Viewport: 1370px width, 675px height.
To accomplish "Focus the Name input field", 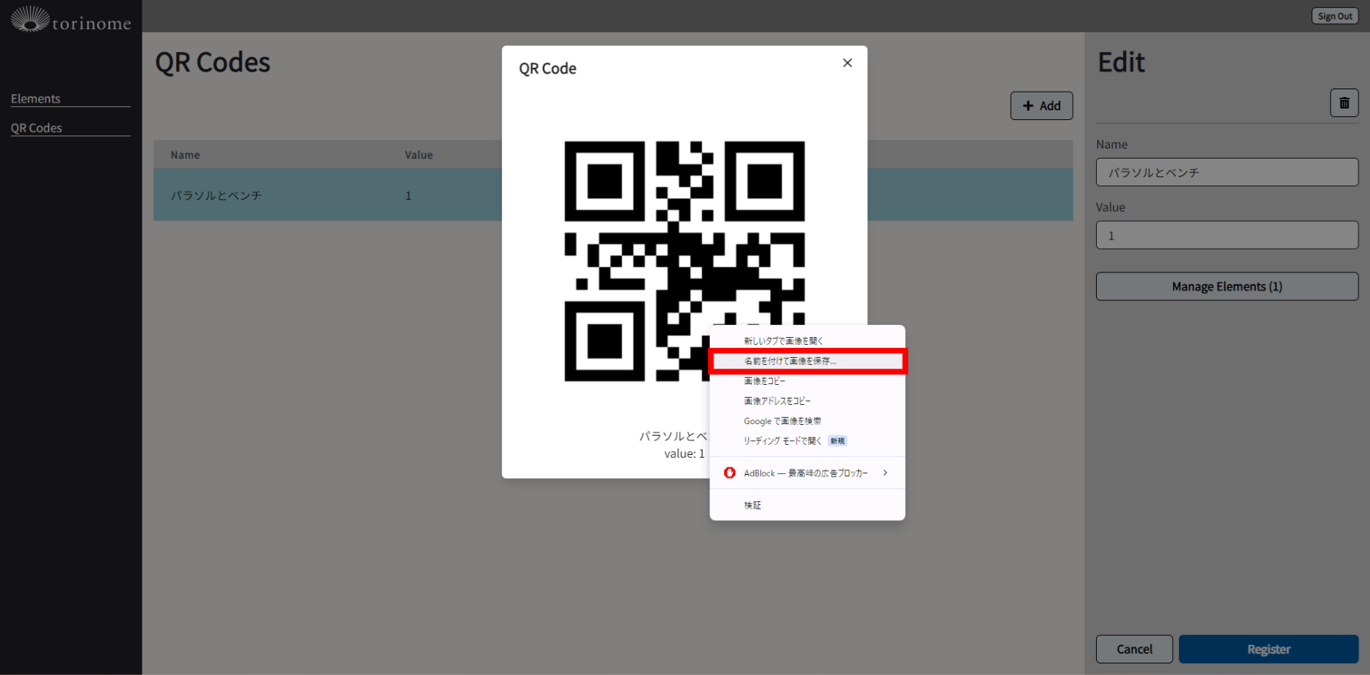I will pos(1226,172).
